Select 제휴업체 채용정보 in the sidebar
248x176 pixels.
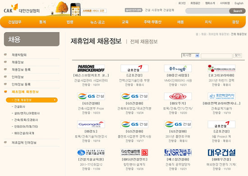25,92
